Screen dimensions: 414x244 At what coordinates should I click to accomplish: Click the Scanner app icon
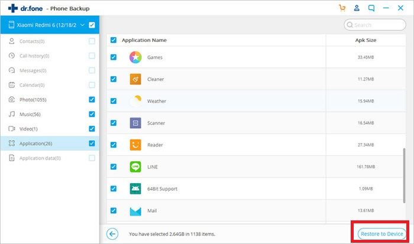135,123
